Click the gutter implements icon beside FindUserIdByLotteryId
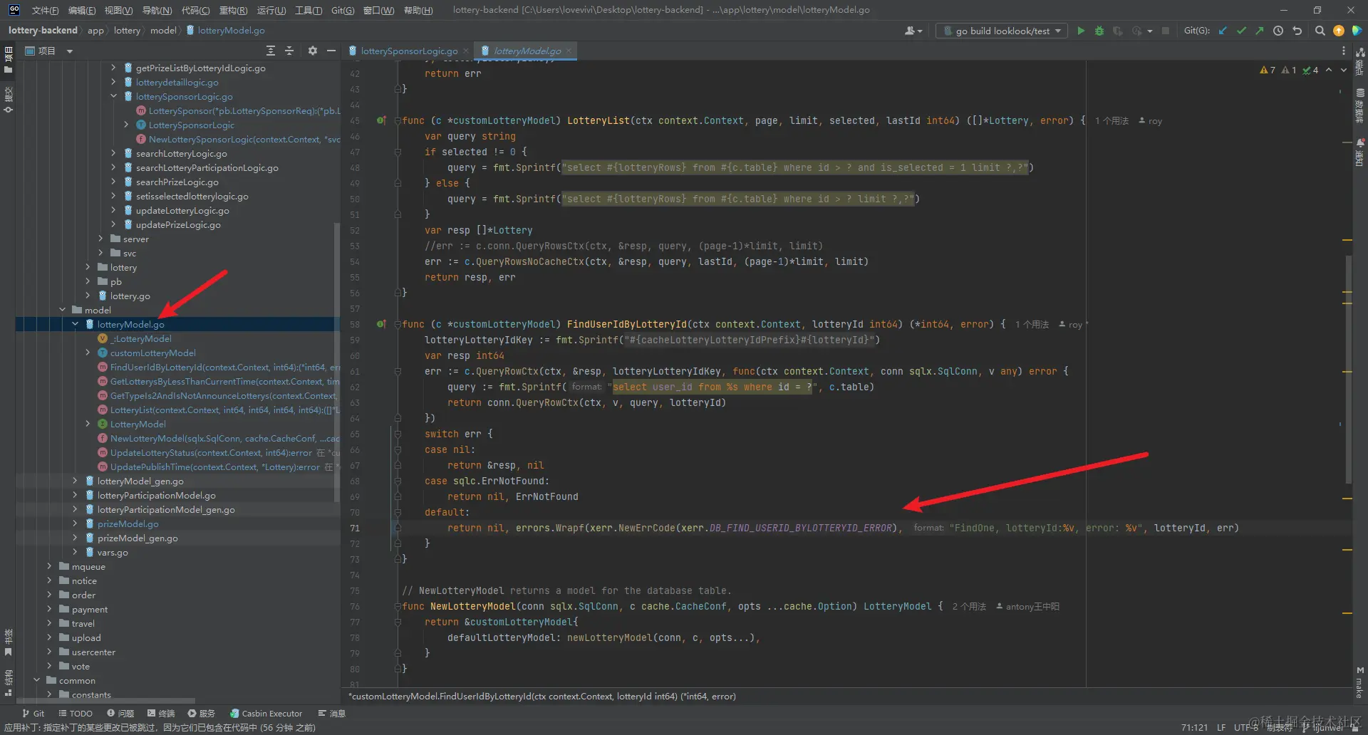The width and height of the screenshot is (1368, 735). click(x=381, y=324)
